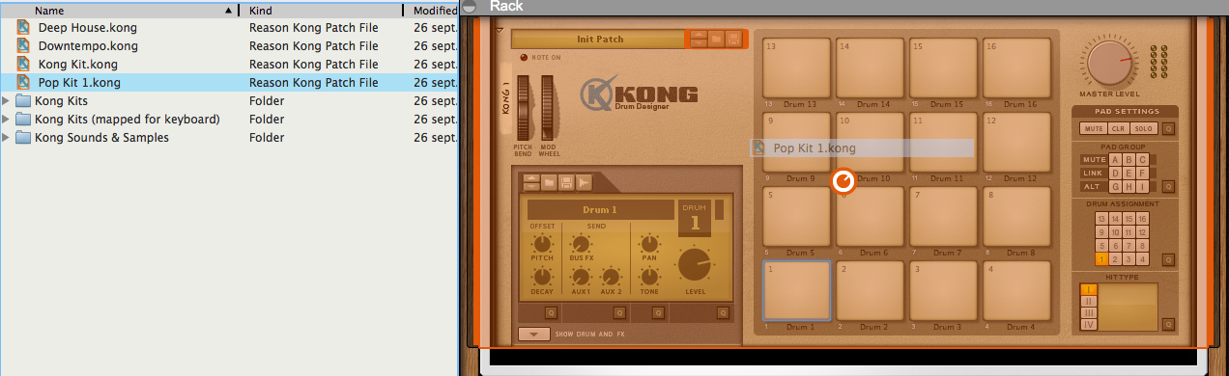
Task: Select hit type II
Action: pos(1089,301)
